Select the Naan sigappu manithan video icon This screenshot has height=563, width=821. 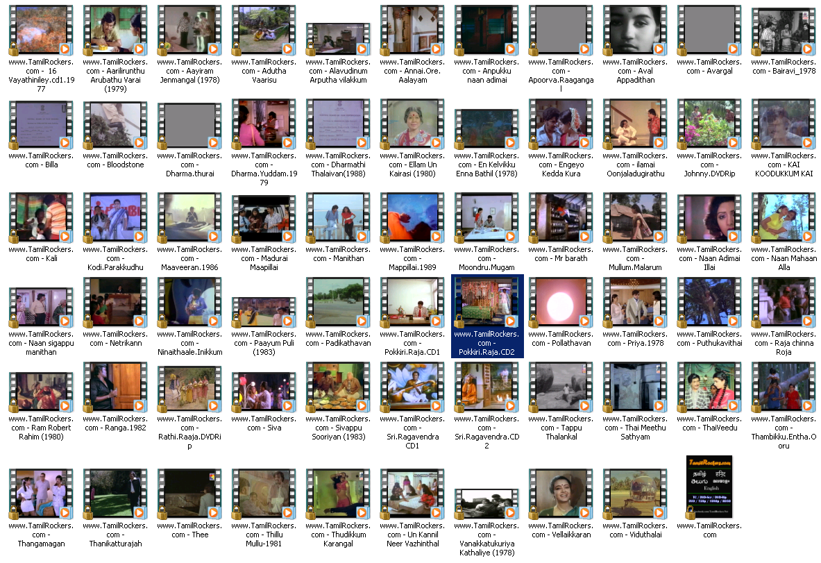(41, 308)
